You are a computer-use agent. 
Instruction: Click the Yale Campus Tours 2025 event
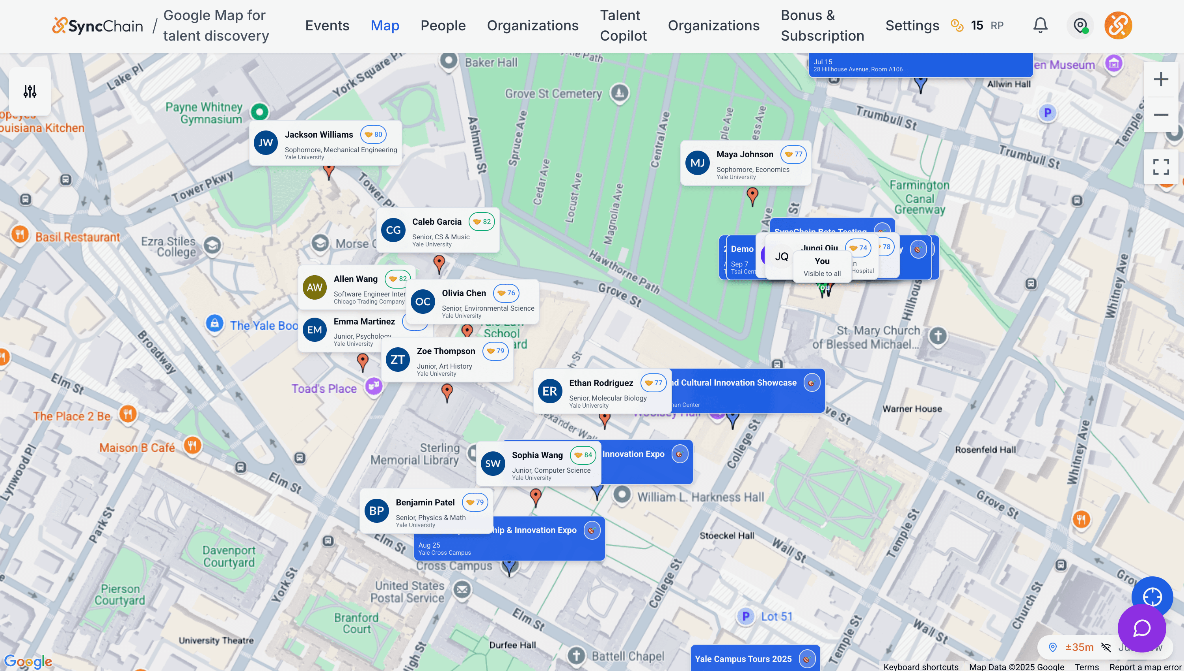743,658
